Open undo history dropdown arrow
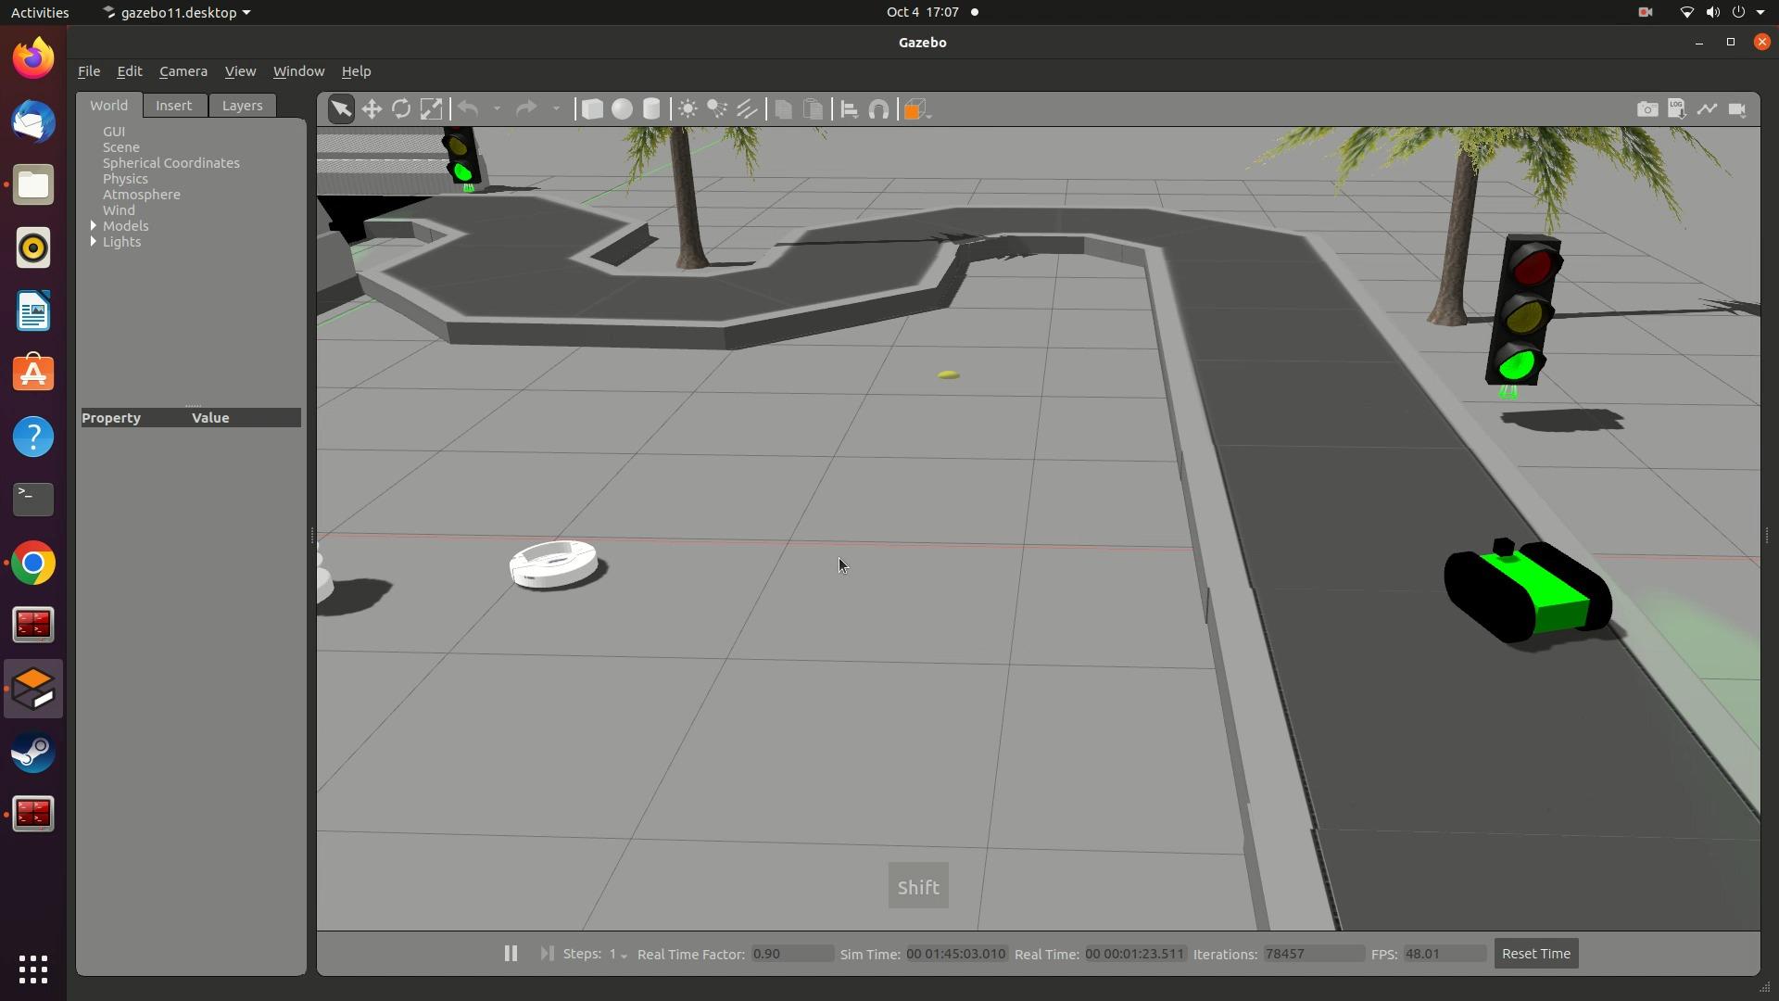Viewport: 1779px width, 1001px height. tap(497, 109)
